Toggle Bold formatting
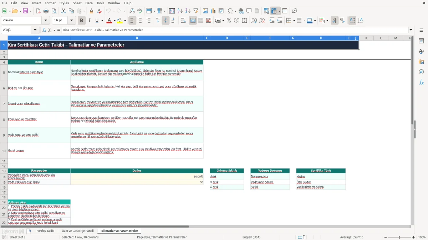The width and height of the screenshot is (428, 240). click(82, 21)
